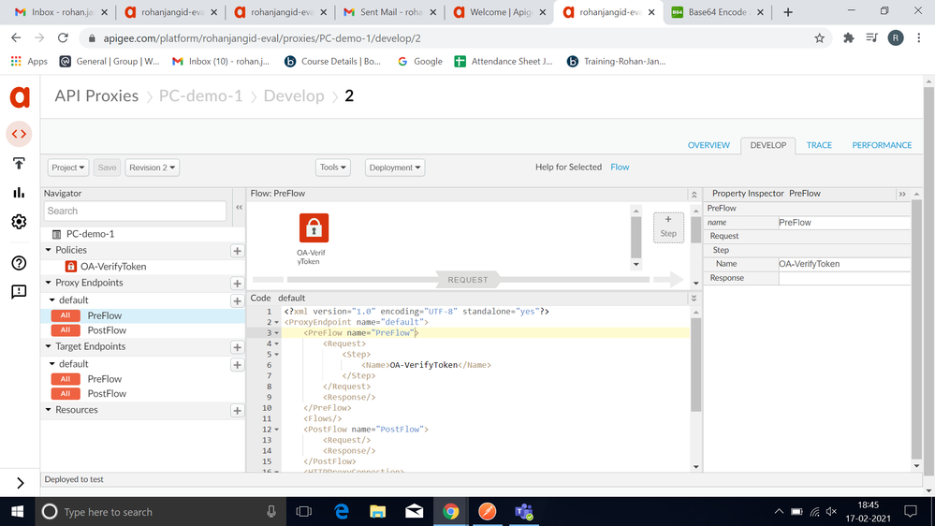Image resolution: width=935 pixels, height=526 pixels.
Task: Open the Develop code icon in sidebar
Action: [x=19, y=134]
